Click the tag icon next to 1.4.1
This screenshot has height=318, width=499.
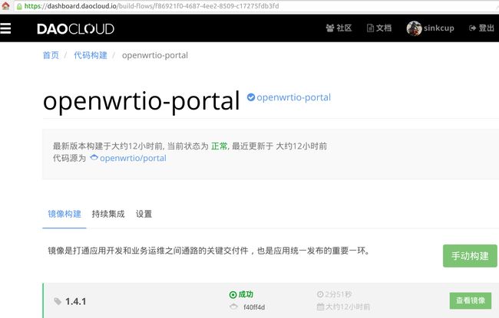(58, 301)
